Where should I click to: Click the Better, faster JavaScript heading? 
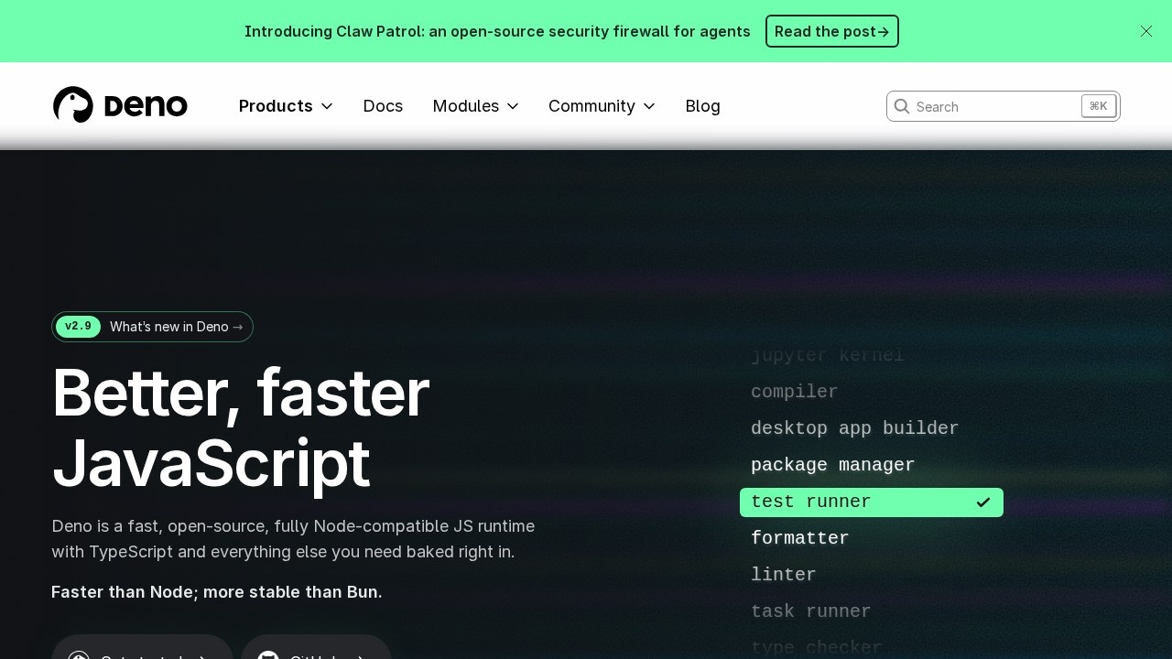[241, 427]
